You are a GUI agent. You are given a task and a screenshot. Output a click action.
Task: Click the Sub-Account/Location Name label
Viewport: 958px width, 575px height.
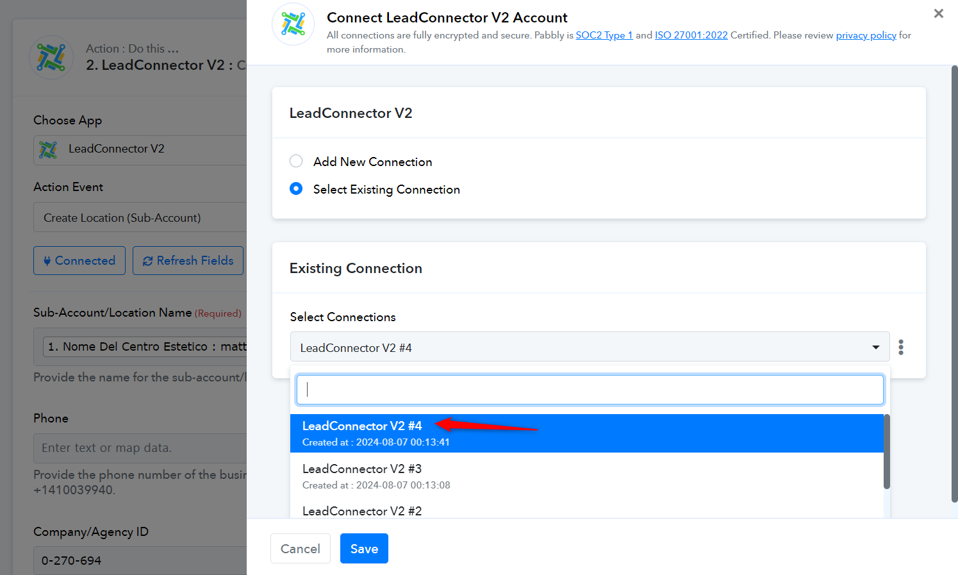(x=113, y=312)
